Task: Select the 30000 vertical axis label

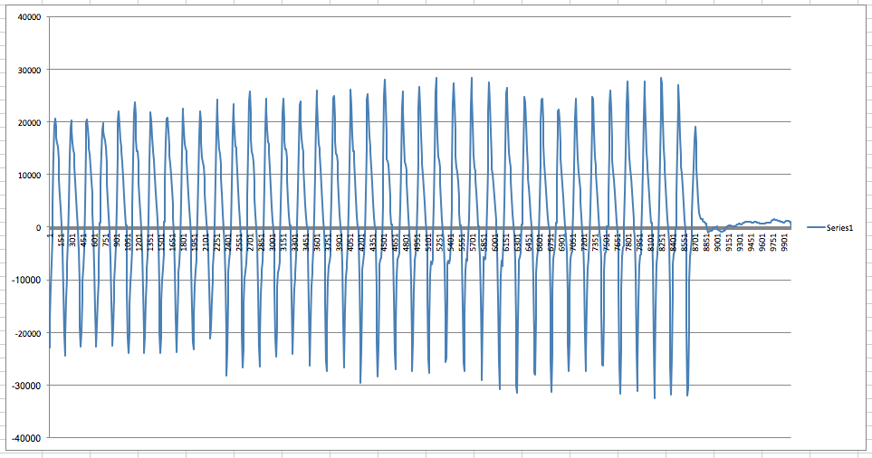Action: click(24, 70)
